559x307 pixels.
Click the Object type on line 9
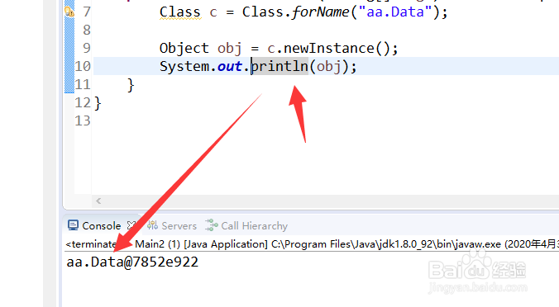[184, 49]
